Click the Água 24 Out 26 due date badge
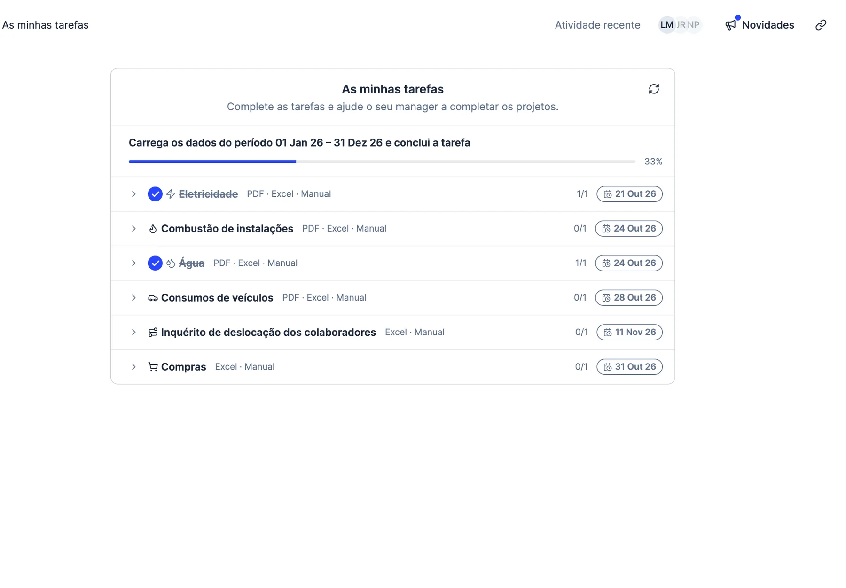The image size is (846, 588). click(x=629, y=263)
